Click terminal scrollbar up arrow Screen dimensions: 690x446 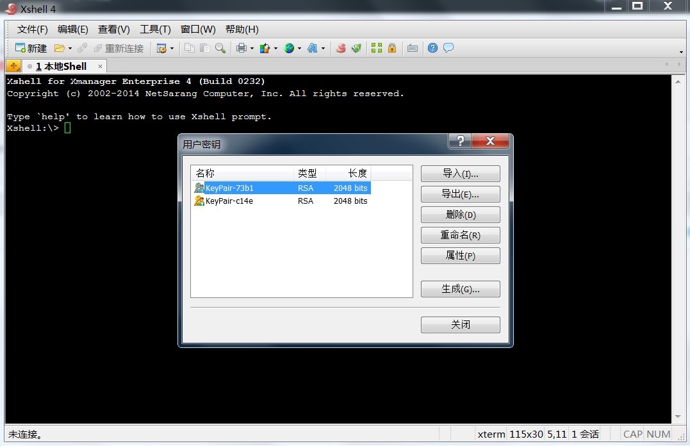point(678,81)
